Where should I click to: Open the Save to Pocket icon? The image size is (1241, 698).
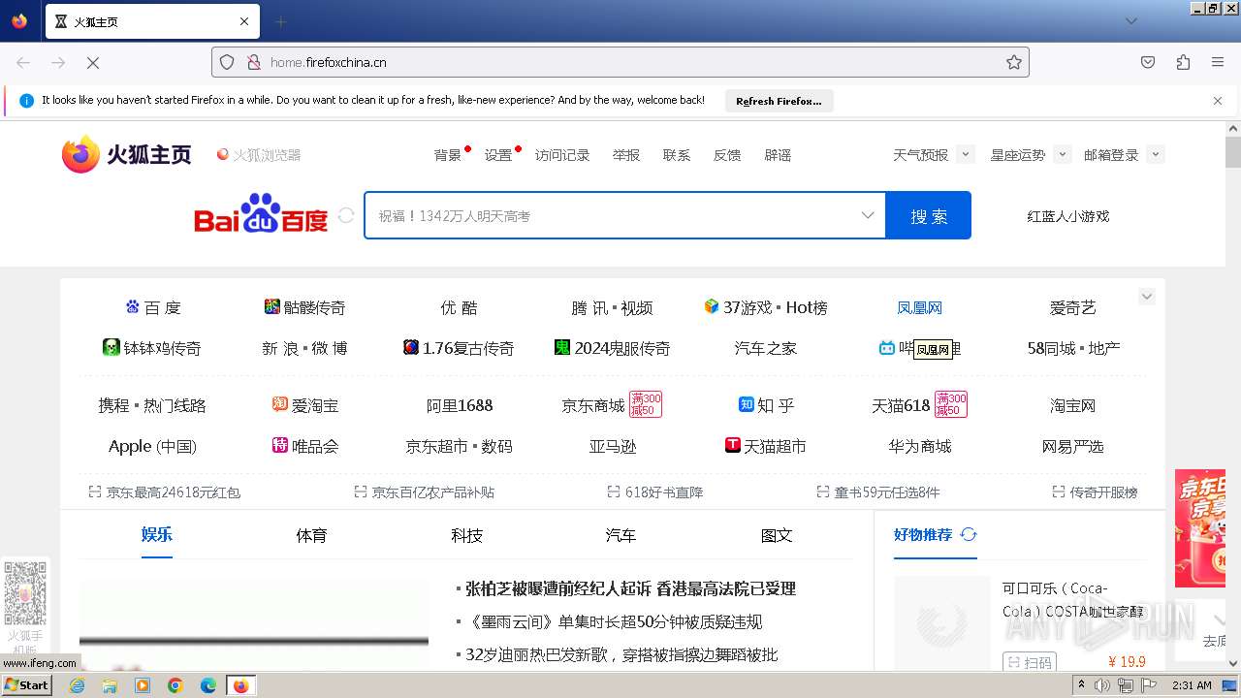pyautogui.click(x=1148, y=62)
